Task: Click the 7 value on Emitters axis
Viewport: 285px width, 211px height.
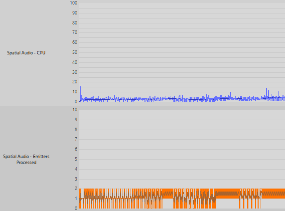Action: pos(76,139)
